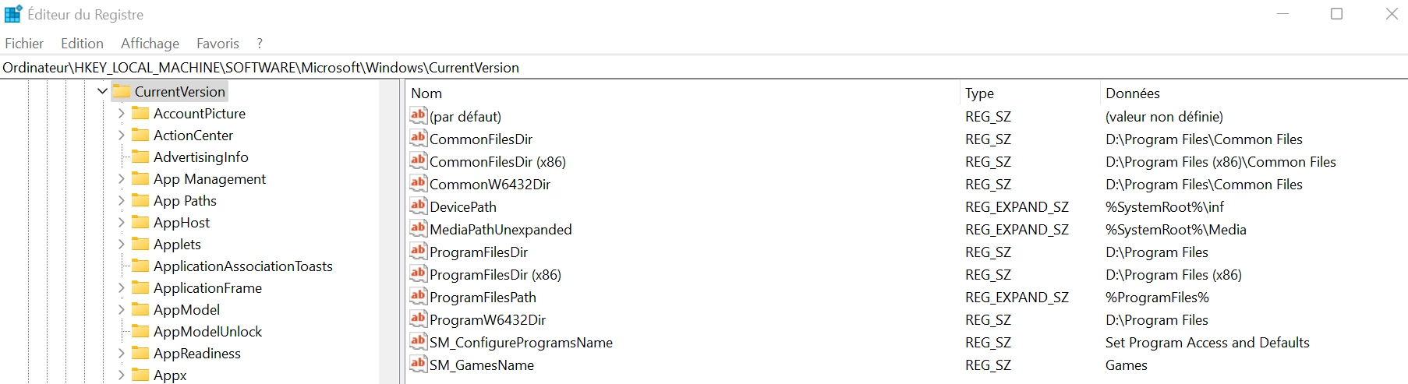Click the data cell 'D:\Program Files (x86)\Common Files'
The image size is (1408, 384).
tap(1220, 161)
